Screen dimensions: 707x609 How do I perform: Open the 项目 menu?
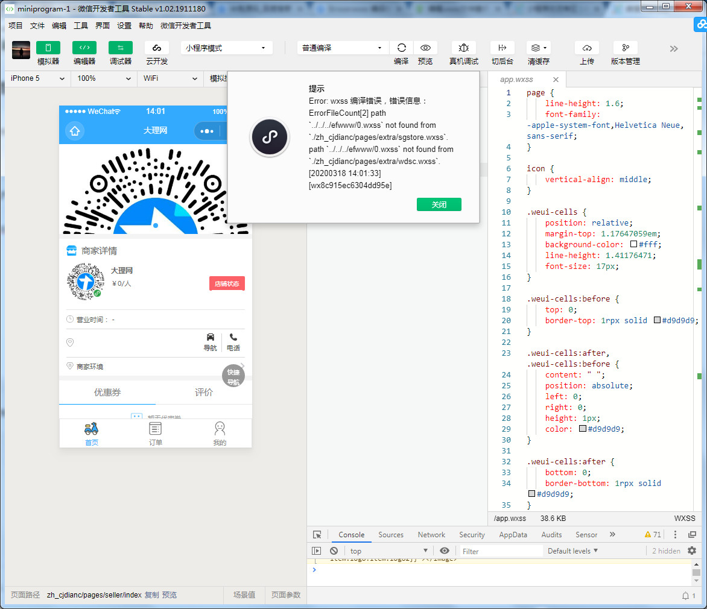coord(15,26)
